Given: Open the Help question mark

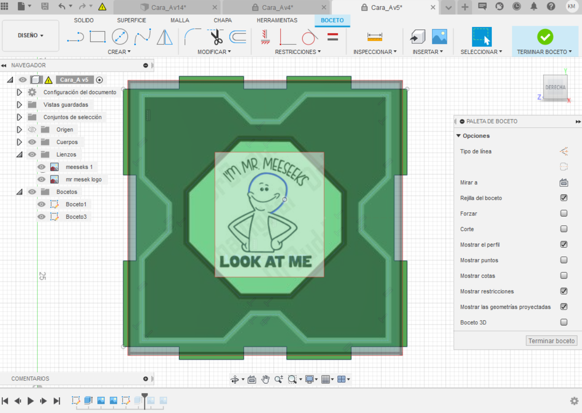Looking at the screenshot, I should tap(551, 6).
